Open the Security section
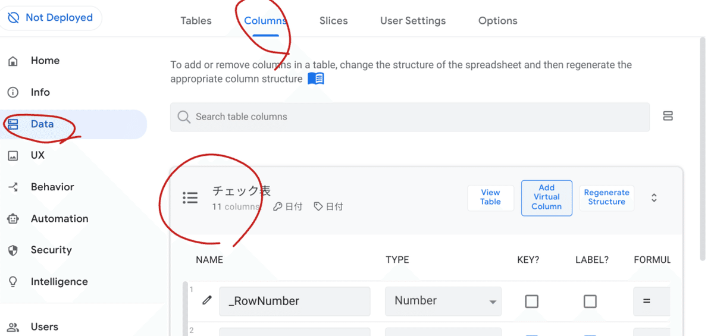The width and height of the screenshot is (714, 336). pyautogui.click(x=51, y=250)
